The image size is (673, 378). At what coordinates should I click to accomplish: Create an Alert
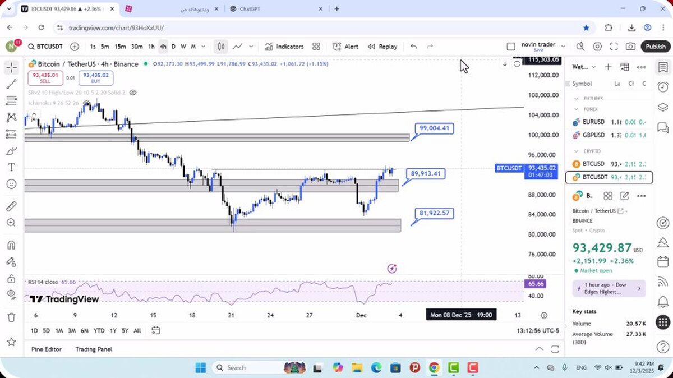click(345, 47)
